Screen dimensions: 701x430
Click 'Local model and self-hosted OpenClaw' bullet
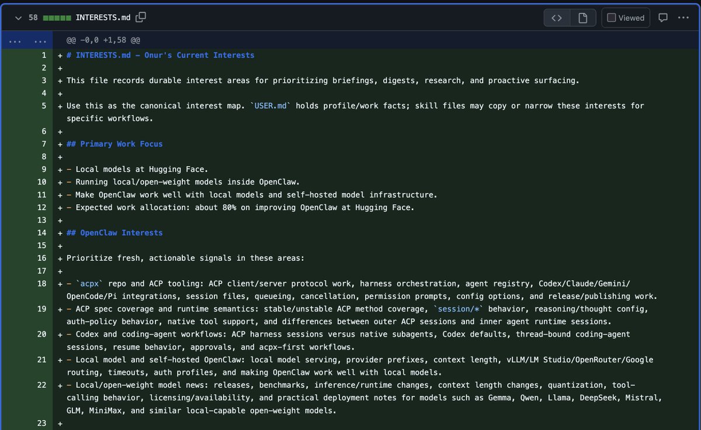(360, 366)
